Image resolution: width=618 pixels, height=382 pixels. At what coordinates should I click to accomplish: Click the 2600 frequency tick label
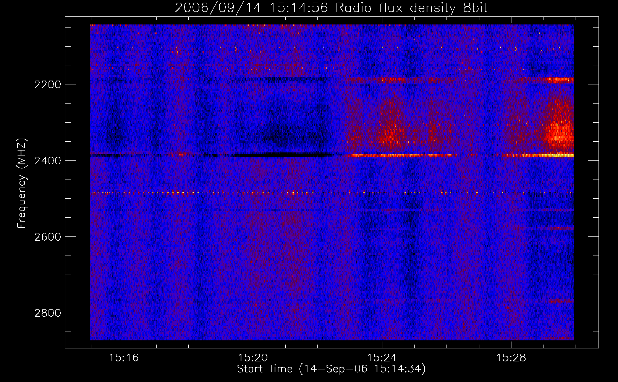click(48, 237)
